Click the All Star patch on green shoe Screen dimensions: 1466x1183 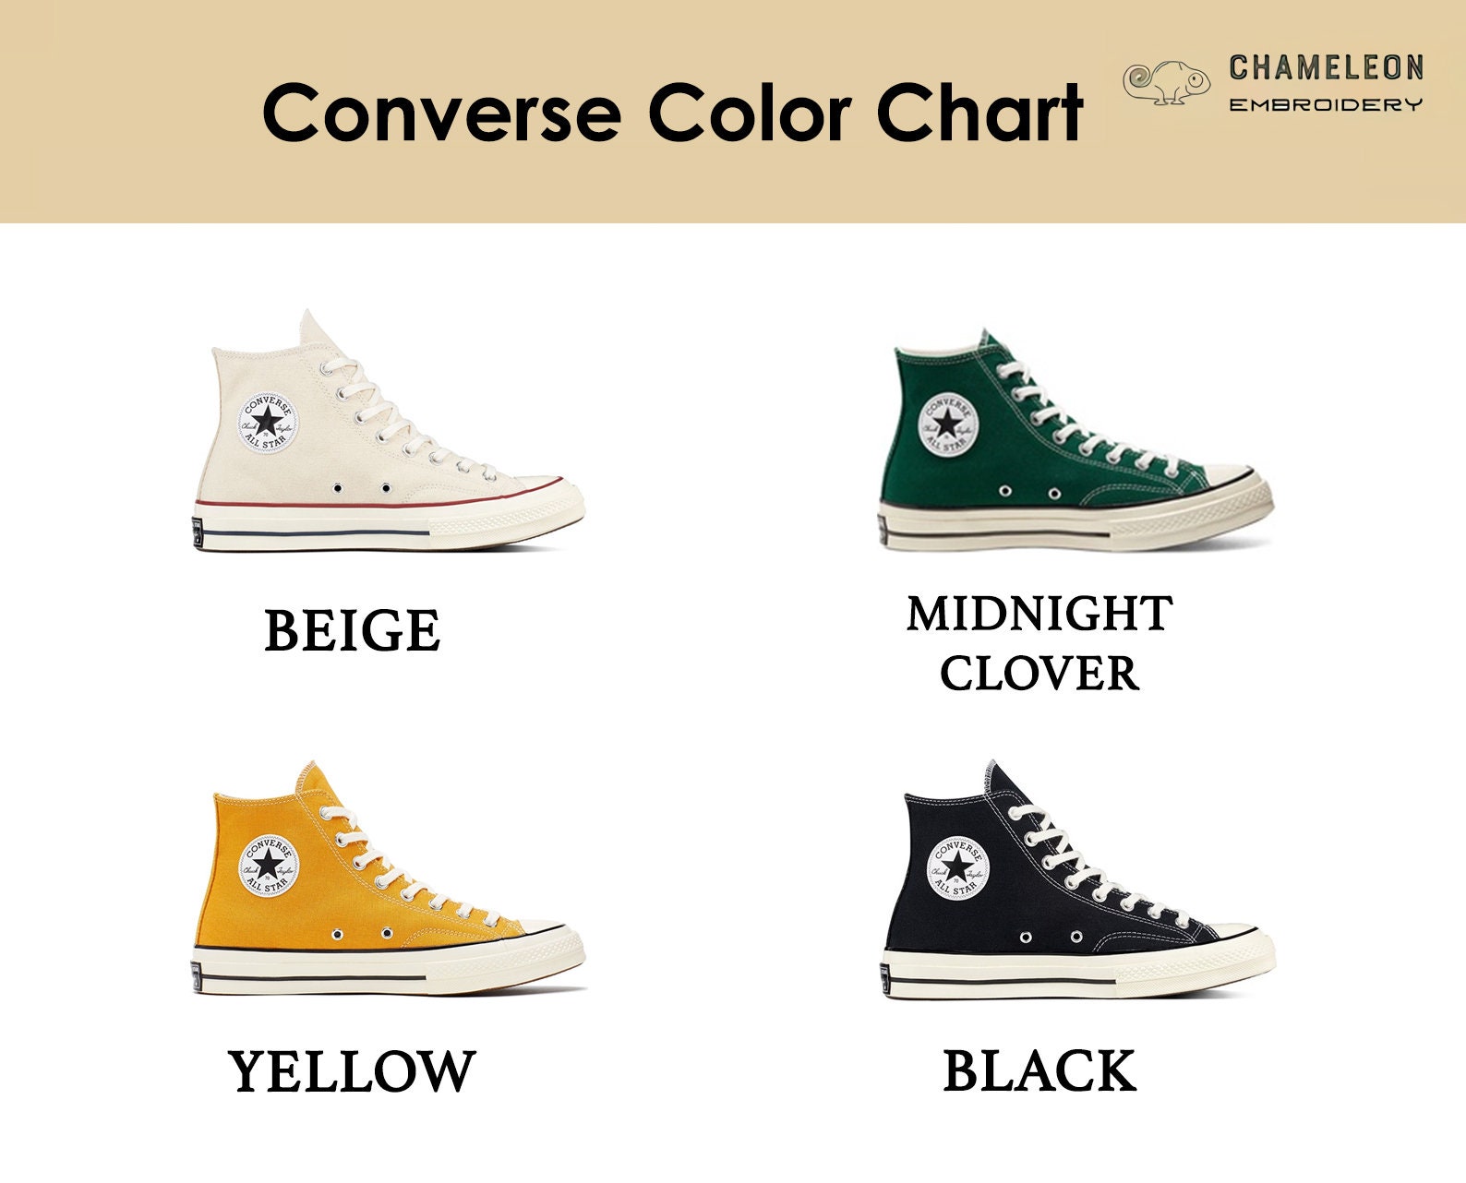pyautogui.click(x=948, y=424)
